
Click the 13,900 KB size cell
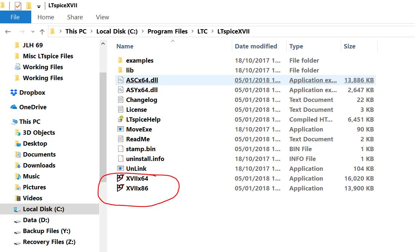coord(359,188)
